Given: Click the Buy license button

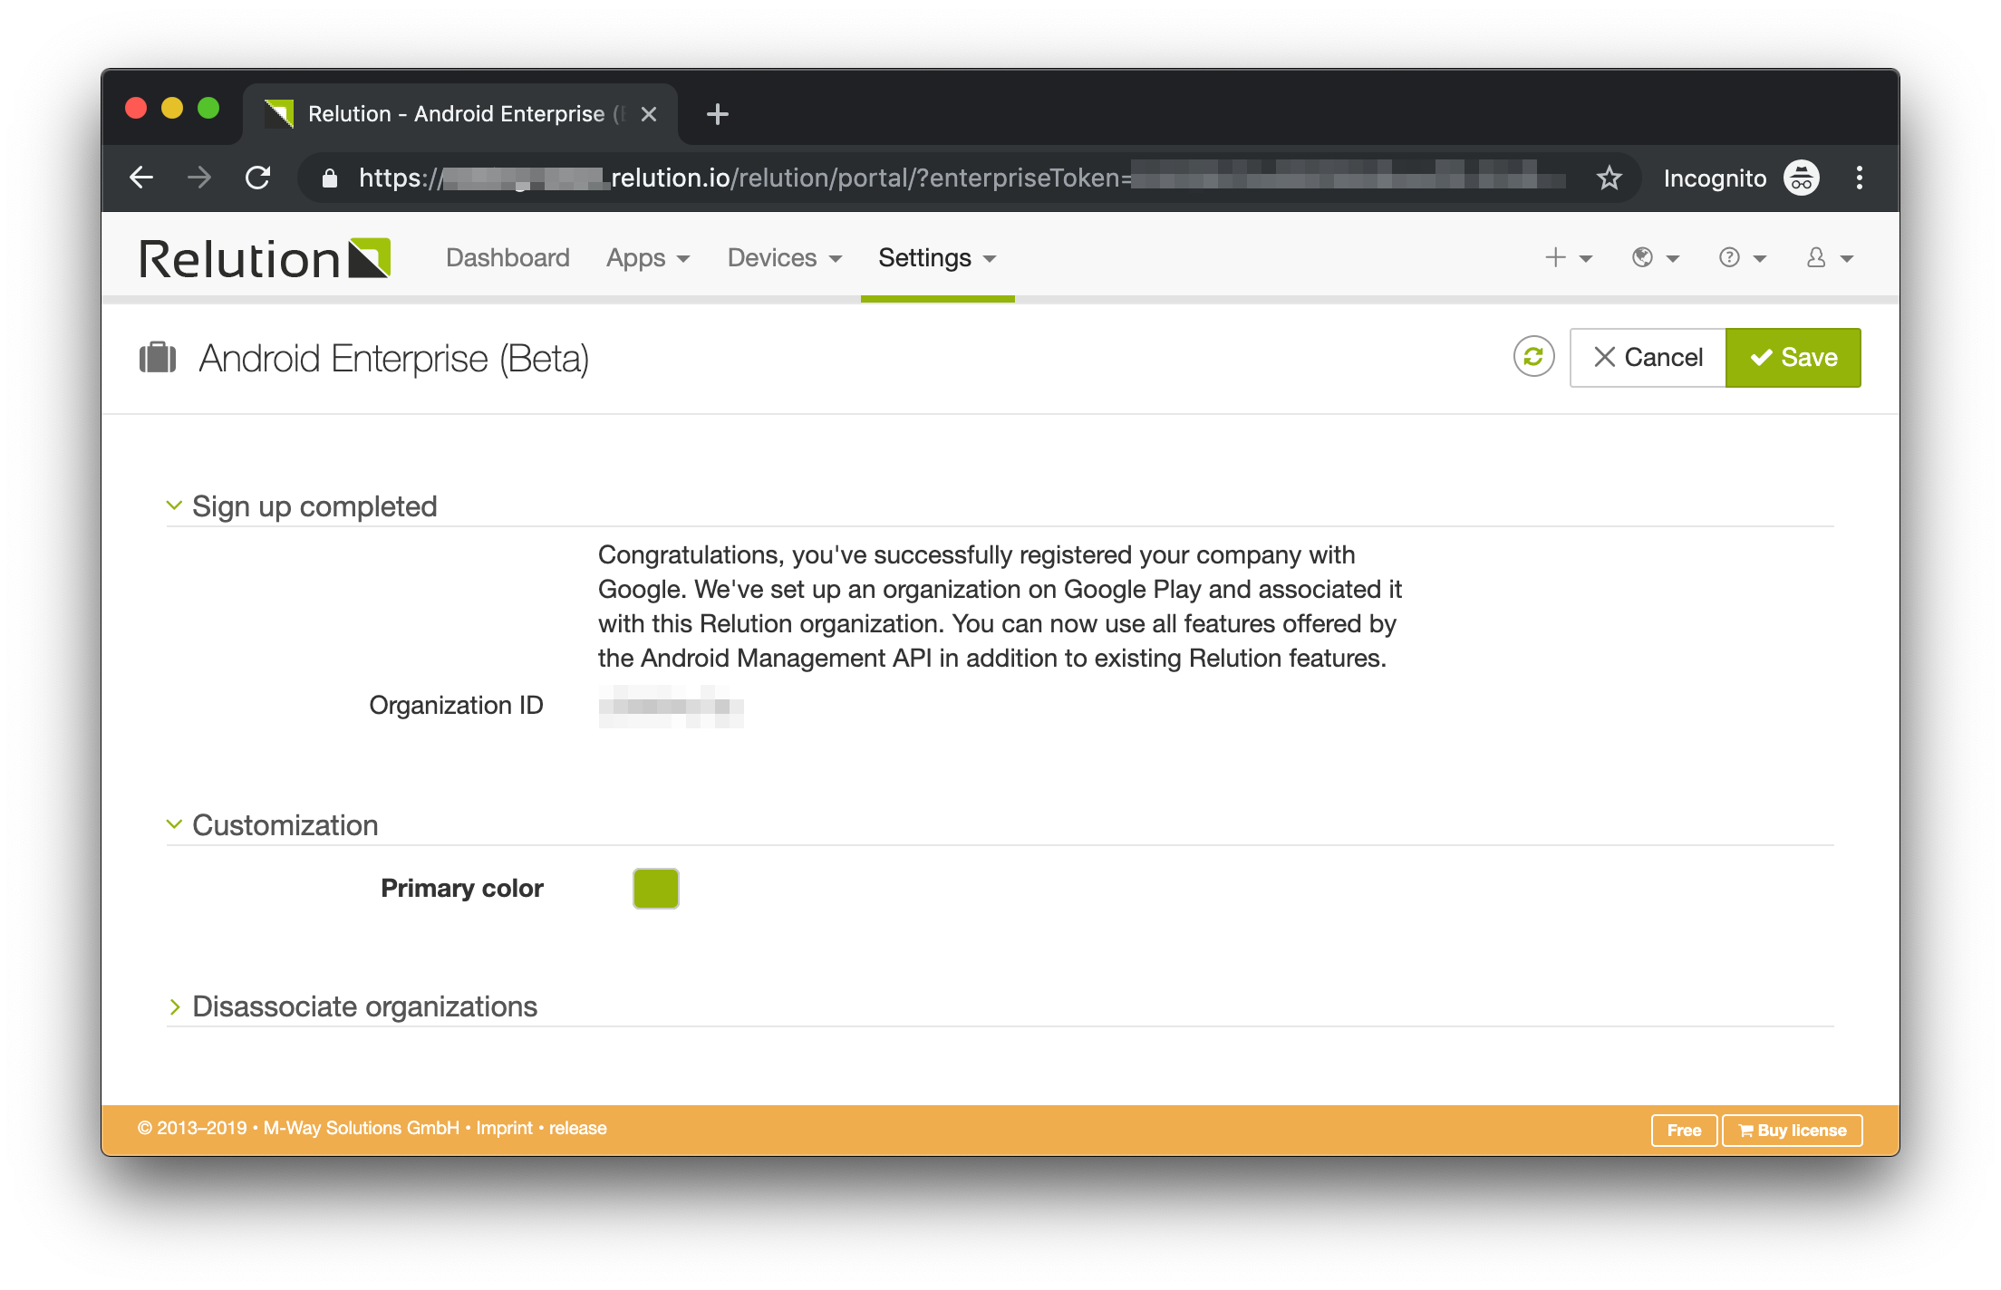Looking at the screenshot, I should point(1792,1130).
